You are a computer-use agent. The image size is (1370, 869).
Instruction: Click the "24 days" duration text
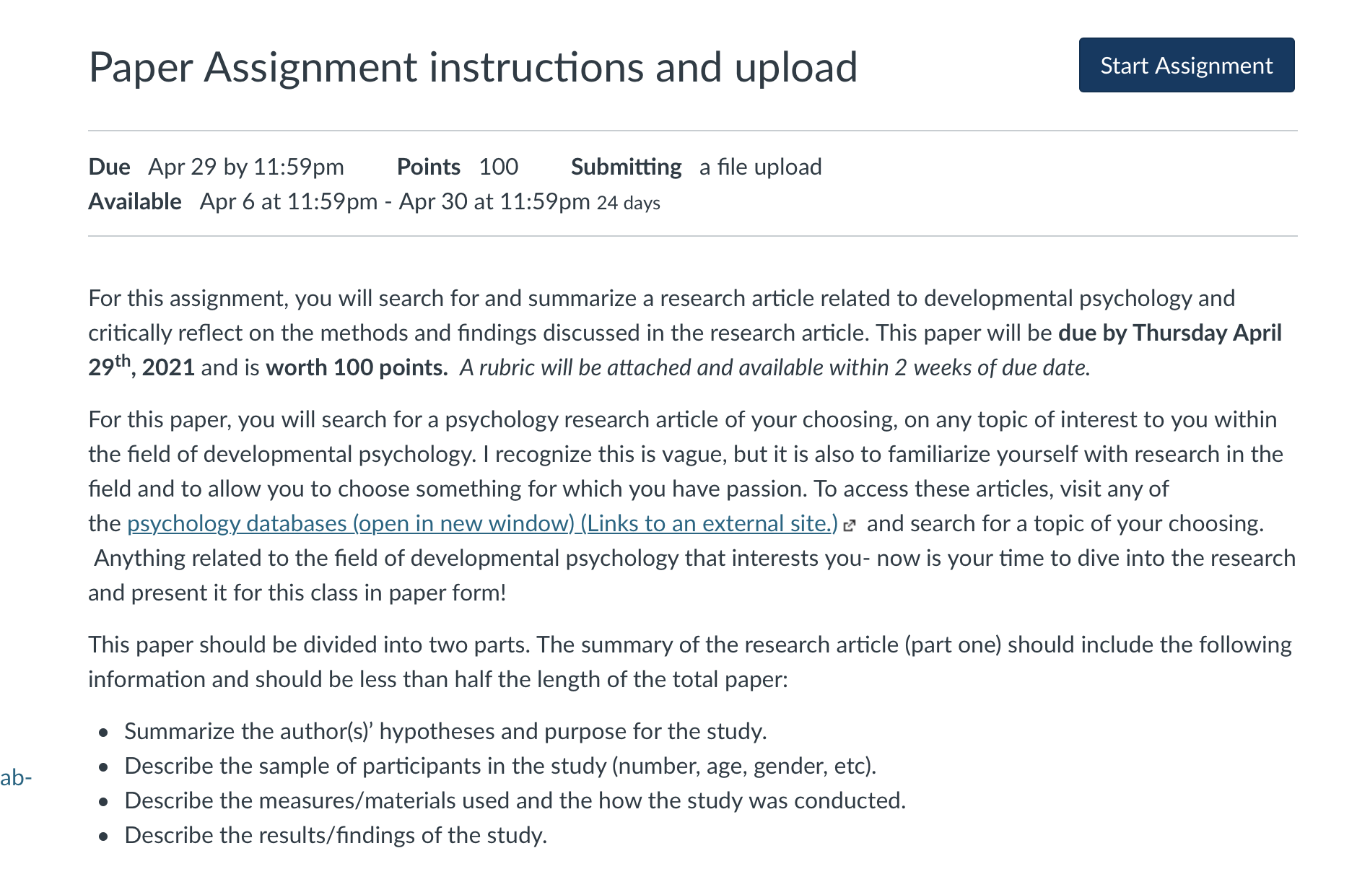tap(628, 204)
